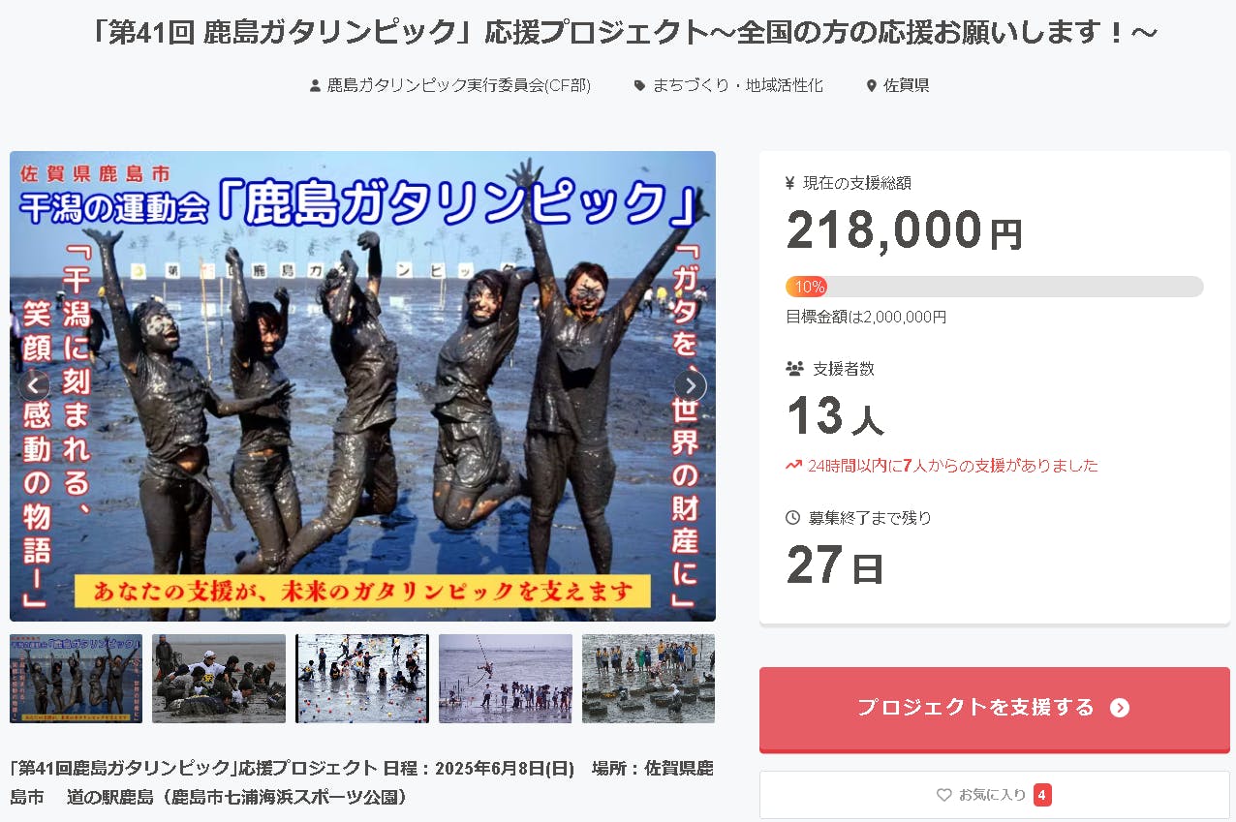Click the 10% funding progress bar
Screen dimensions: 1236x822
pyautogui.click(x=995, y=287)
